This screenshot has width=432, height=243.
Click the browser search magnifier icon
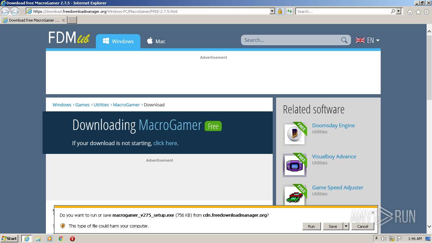[393, 11]
